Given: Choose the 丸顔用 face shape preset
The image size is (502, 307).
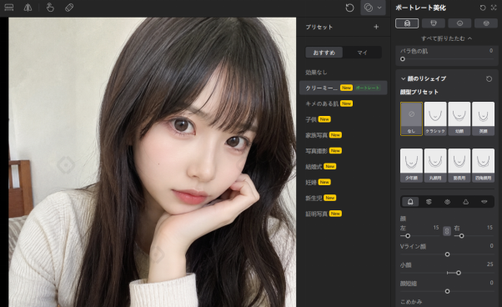Looking at the screenshot, I should [x=435, y=165].
